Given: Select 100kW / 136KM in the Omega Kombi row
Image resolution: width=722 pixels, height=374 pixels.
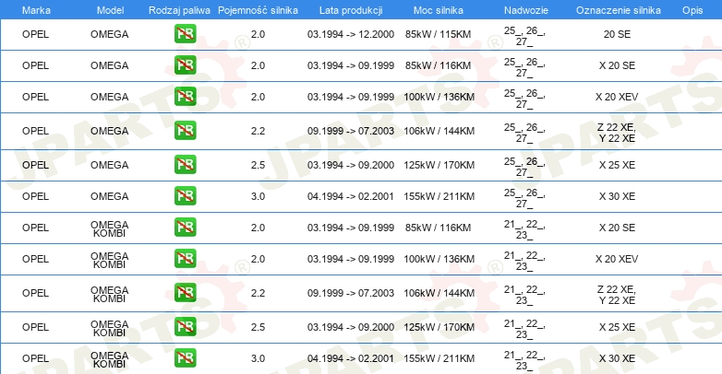Looking at the screenshot, I should click(x=439, y=259).
